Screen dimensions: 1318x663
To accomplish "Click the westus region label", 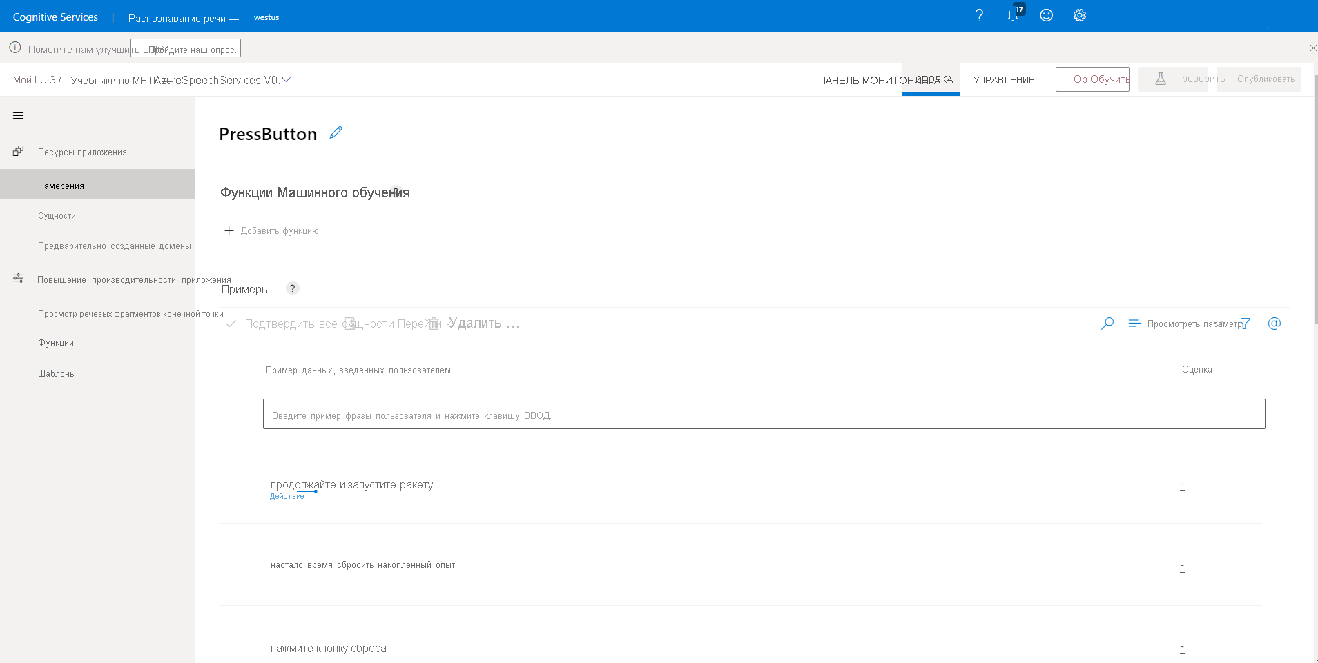I will pos(266,17).
